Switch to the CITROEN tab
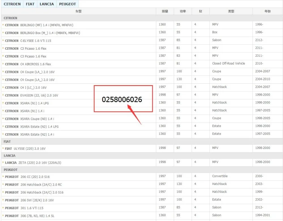 tap(12, 4)
